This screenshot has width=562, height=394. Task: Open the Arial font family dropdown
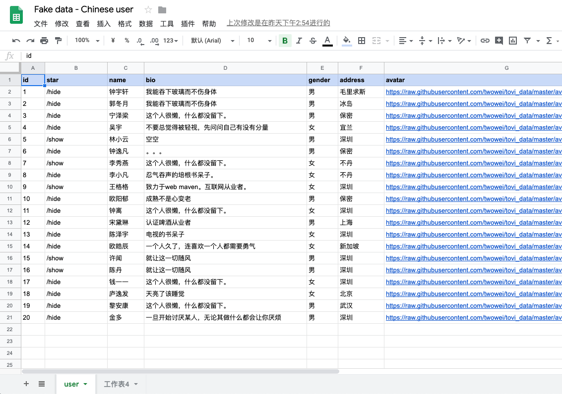[x=212, y=41]
